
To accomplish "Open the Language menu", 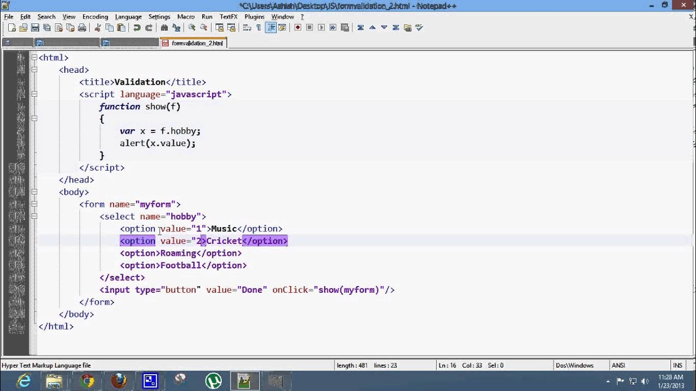I will tap(128, 17).
